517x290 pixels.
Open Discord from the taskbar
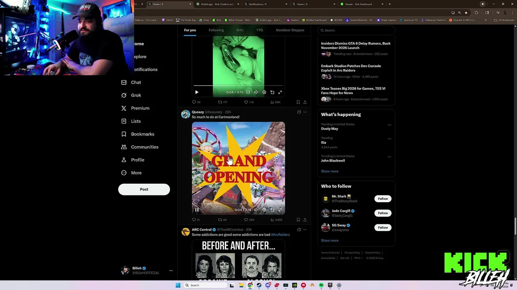(x=268, y=285)
